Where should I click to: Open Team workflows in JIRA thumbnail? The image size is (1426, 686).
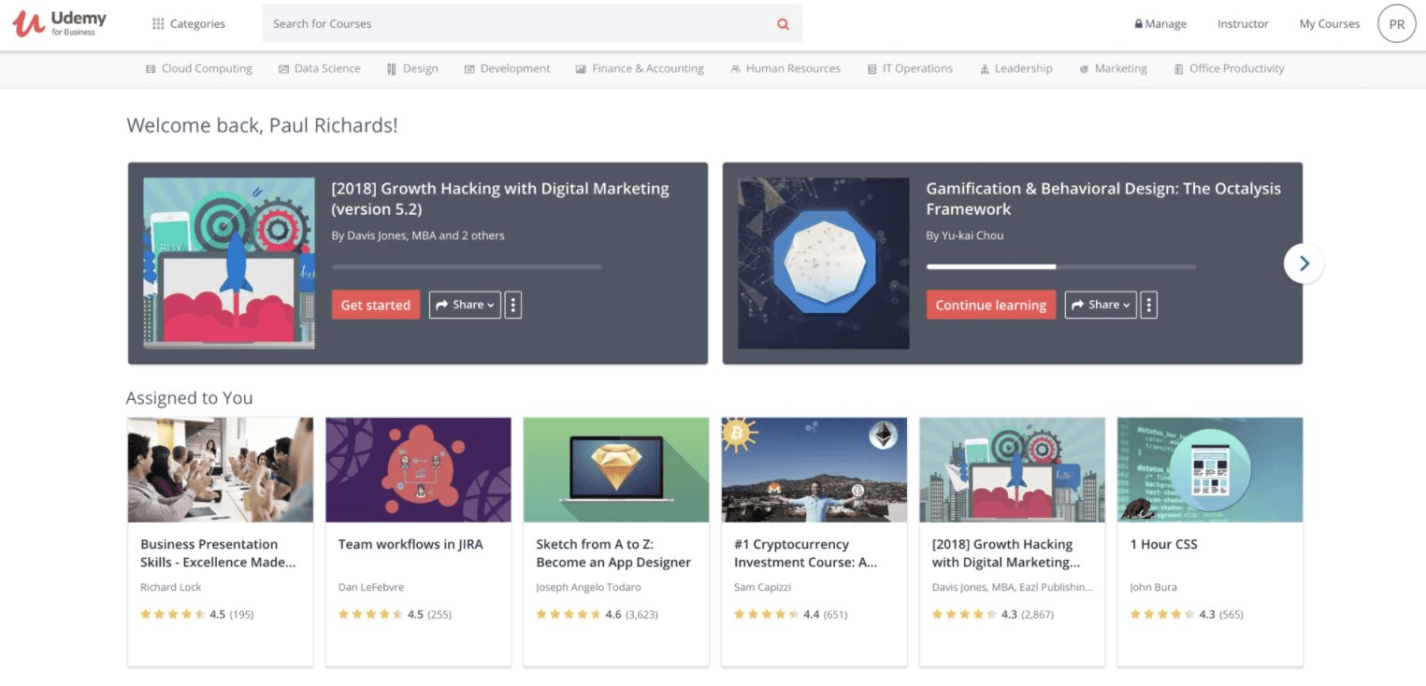418,470
